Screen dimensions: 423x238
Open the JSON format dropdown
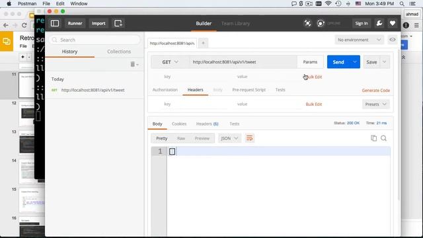(229, 138)
